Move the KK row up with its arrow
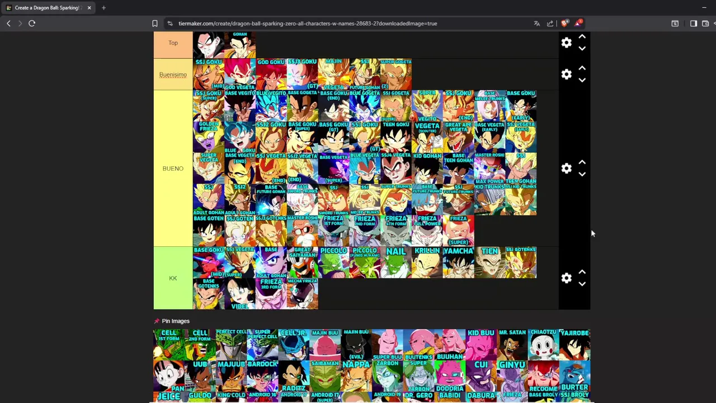 582,272
